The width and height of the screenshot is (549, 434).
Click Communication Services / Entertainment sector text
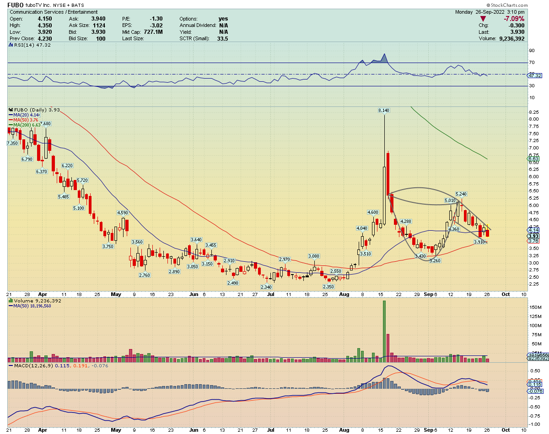pos(54,12)
